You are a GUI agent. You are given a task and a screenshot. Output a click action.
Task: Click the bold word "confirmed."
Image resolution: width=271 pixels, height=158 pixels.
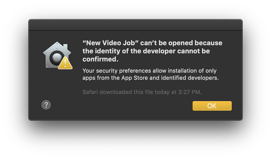[101, 59]
